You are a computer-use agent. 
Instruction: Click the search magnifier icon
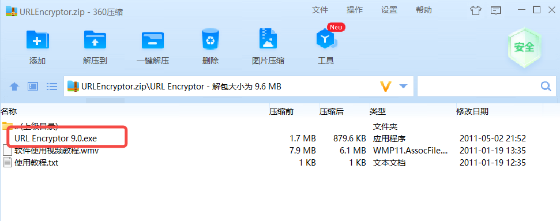546,86
